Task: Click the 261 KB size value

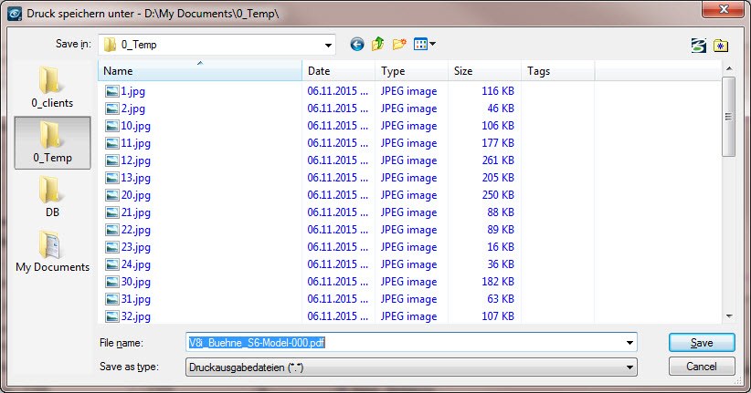Action: click(498, 160)
